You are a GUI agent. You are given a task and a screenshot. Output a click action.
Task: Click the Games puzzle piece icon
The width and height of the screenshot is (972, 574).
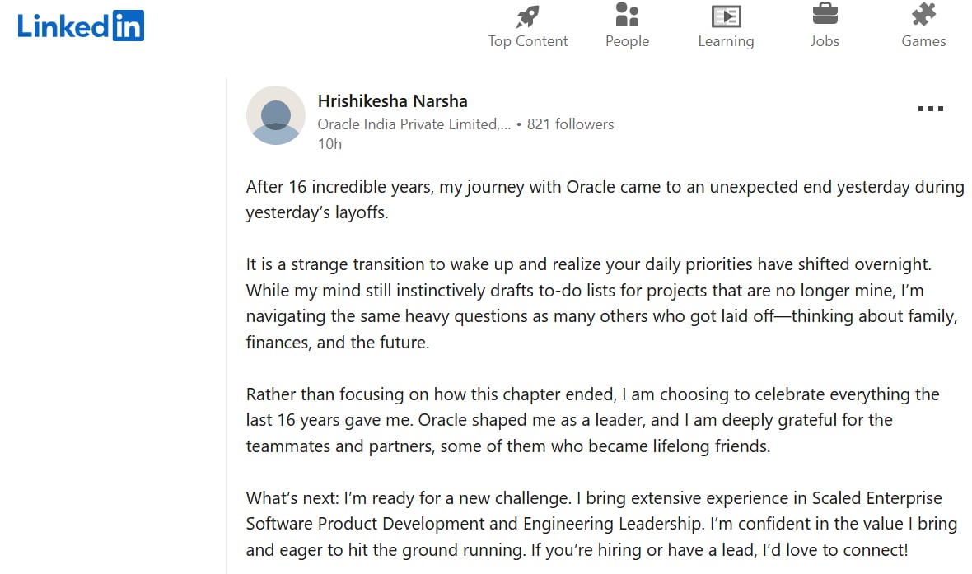click(923, 15)
